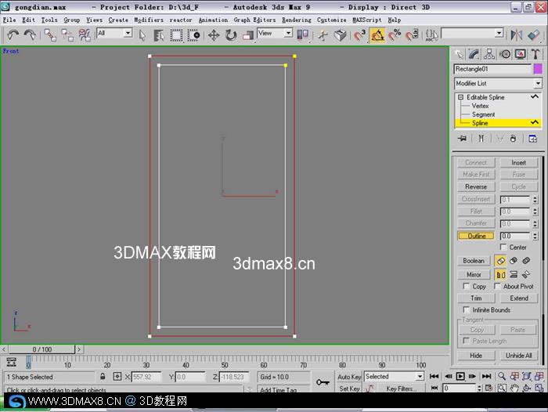Click the Outline button

point(476,236)
